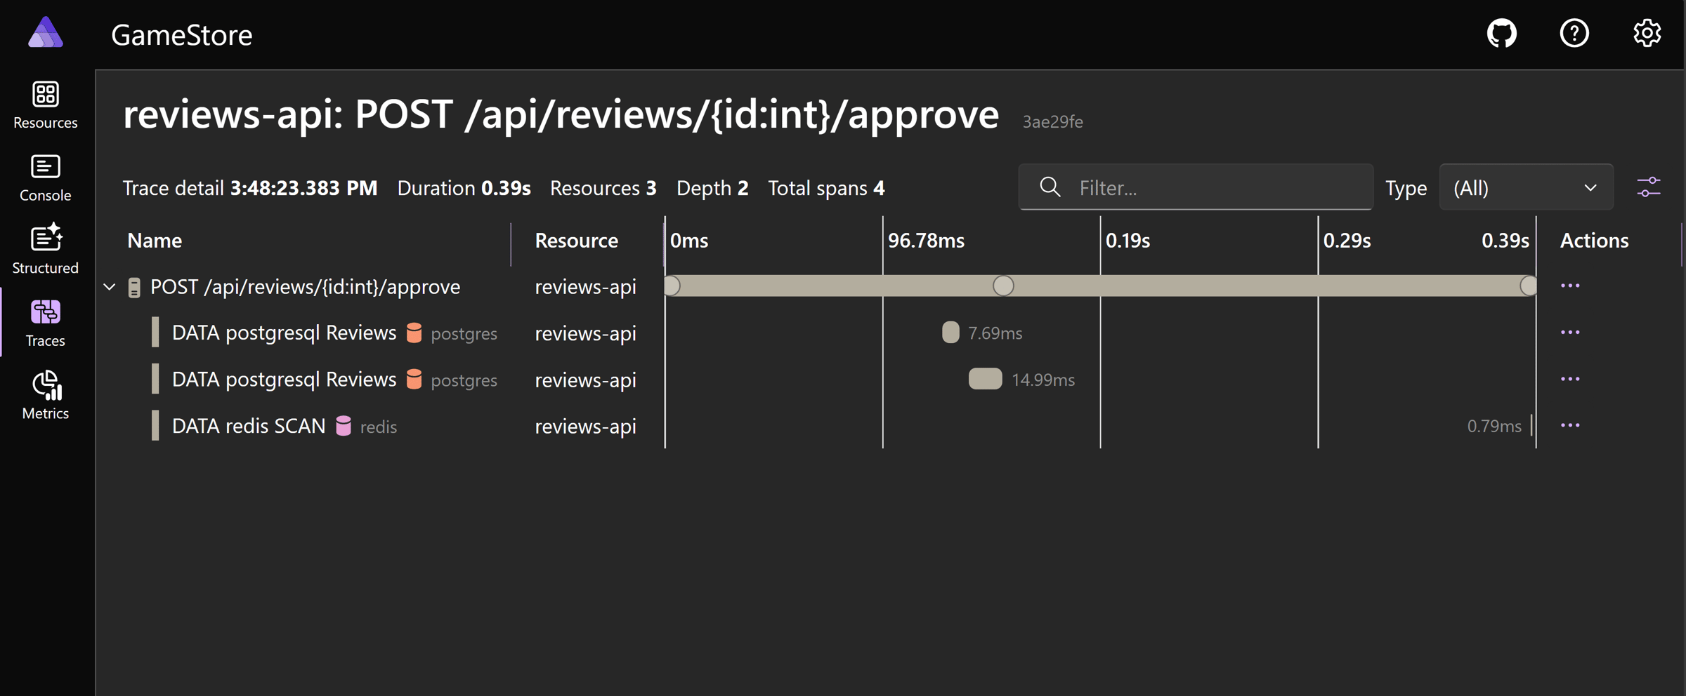
Task: Navigate to the Metrics page
Action: point(46,395)
